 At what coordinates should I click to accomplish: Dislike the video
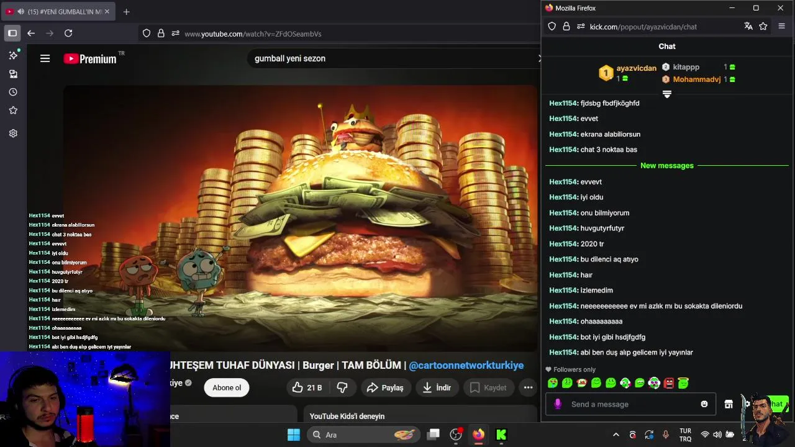click(342, 387)
